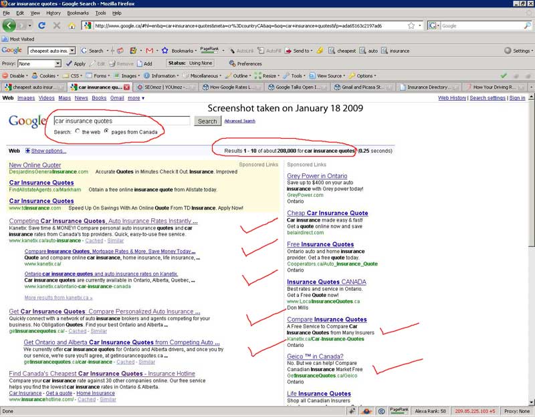This screenshot has width=535, height=417.
Task: Click the bookmark star in the address bar
Action: (411, 26)
